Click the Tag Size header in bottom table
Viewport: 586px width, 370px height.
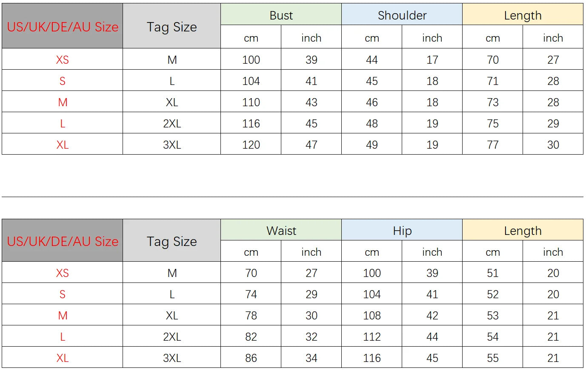coord(172,241)
